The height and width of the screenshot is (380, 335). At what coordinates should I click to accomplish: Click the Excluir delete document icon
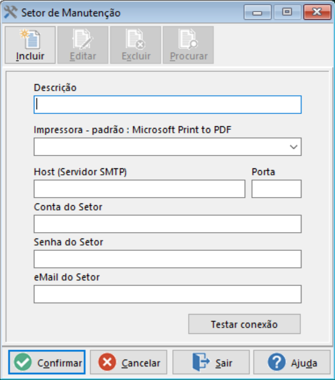[x=135, y=39]
